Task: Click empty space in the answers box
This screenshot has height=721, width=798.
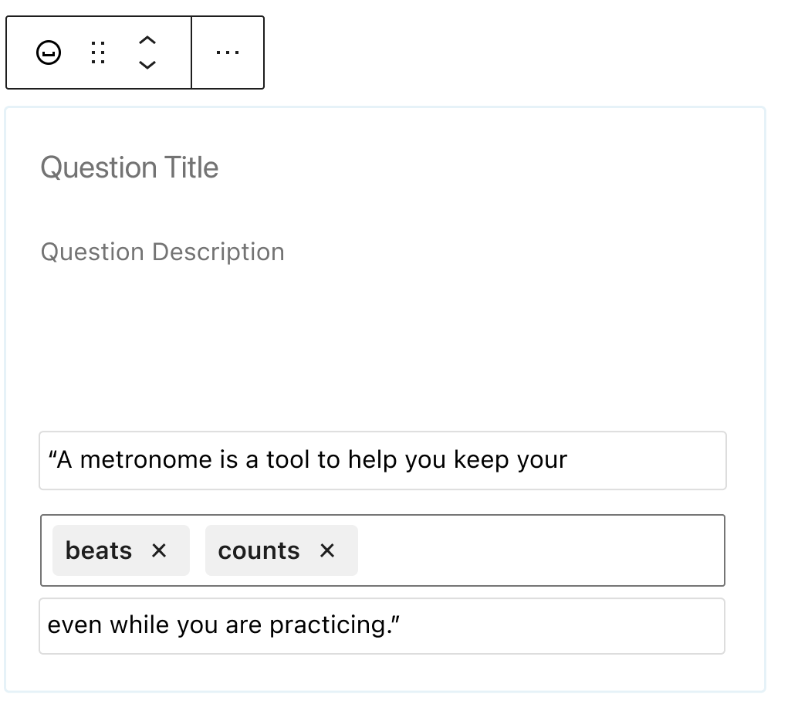Action: click(x=540, y=550)
